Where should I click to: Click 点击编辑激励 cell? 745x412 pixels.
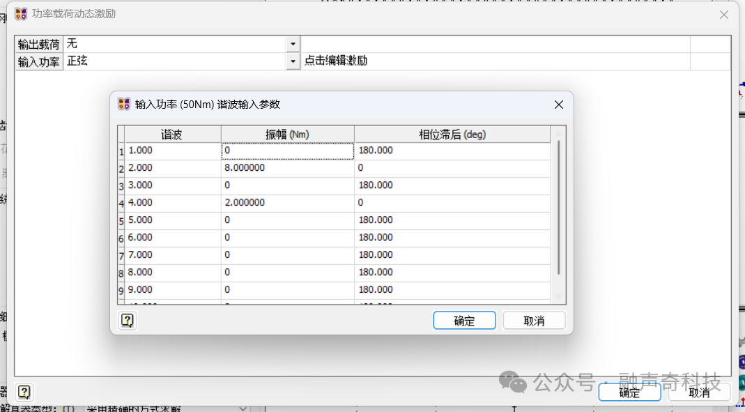tap(495, 61)
